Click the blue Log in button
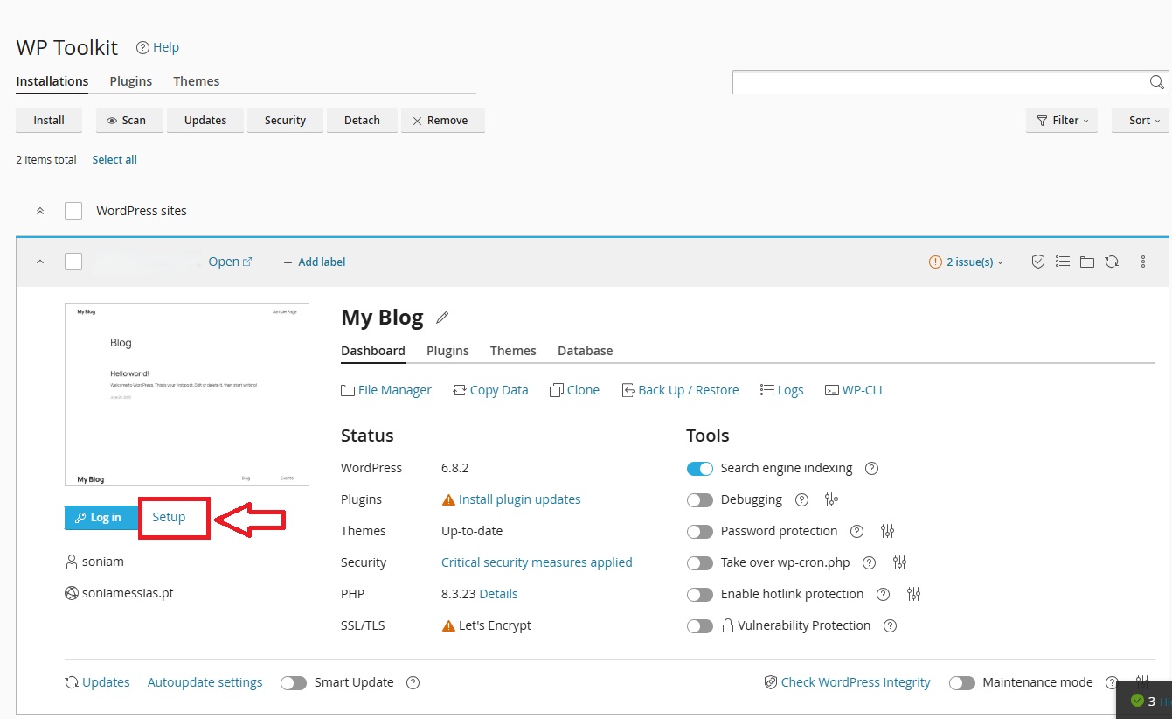Viewport: 1172px width, 719px height. [101, 518]
